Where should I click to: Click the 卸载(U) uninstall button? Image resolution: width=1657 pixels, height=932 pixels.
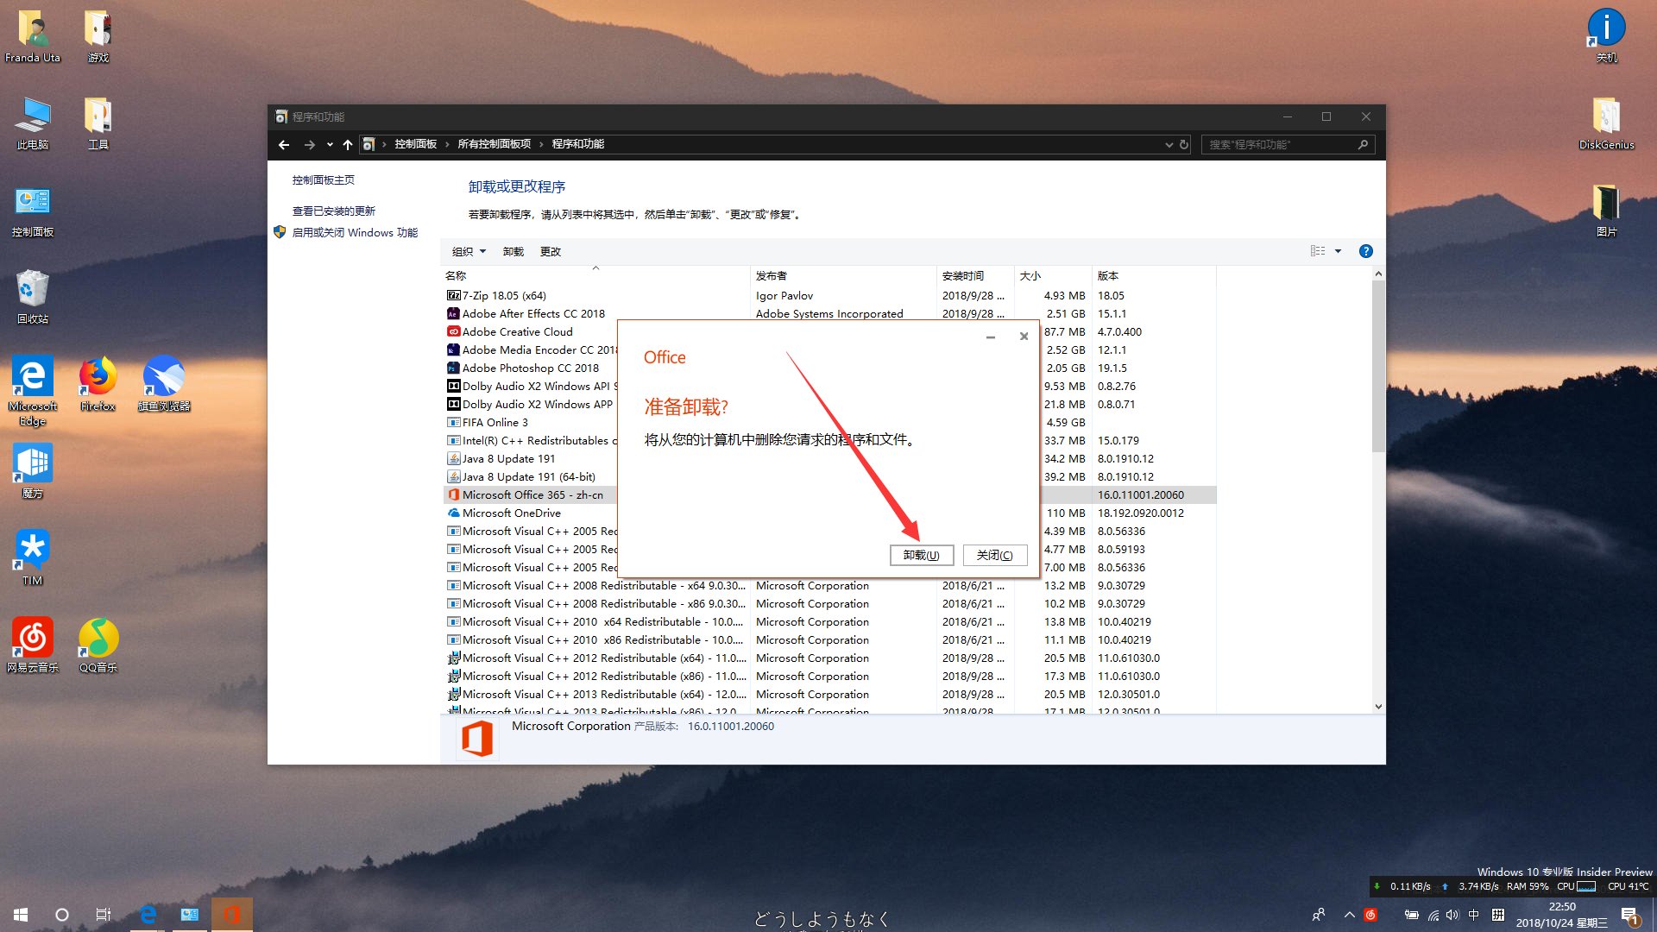pyautogui.click(x=921, y=555)
